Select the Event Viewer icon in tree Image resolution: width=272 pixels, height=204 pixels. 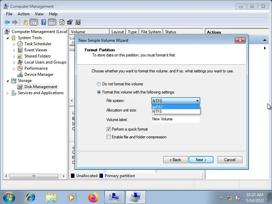(x=20, y=50)
